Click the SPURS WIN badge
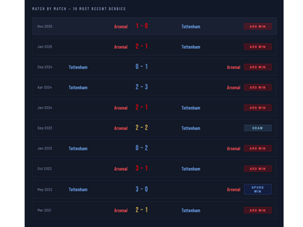This screenshot has height=227, width=303. pyautogui.click(x=257, y=189)
